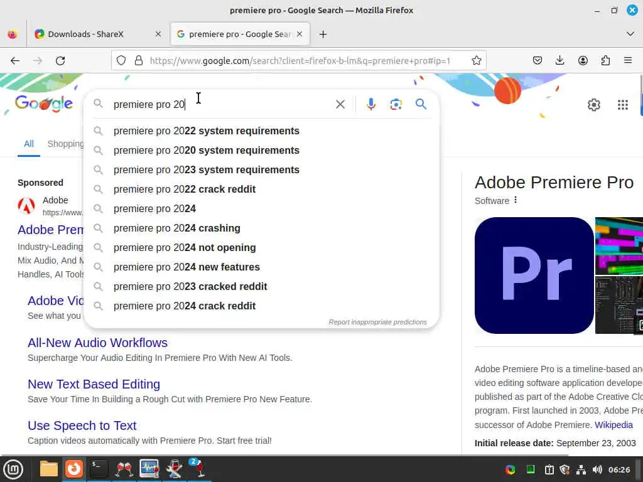Open more options next to Software label
Image resolution: width=643 pixels, height=482 pixels.
[x=516, y=200]
